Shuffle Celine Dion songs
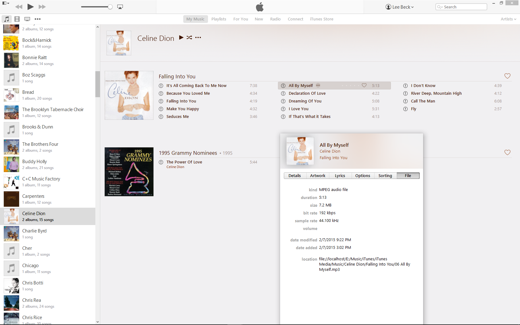The width and height of the screenshot is (520, 325). 189,37
